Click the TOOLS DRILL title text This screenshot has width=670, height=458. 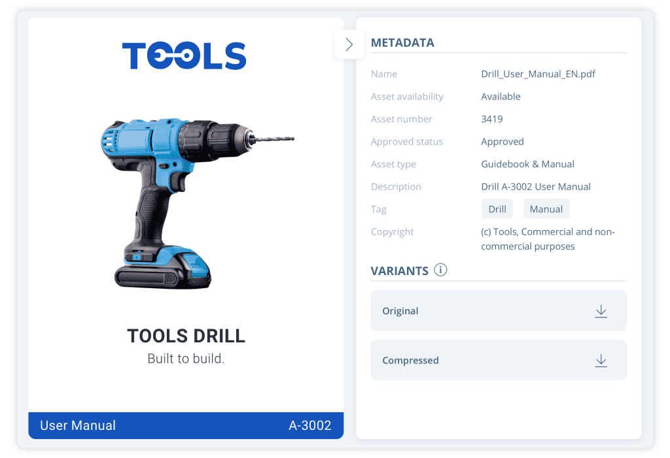coord(186,336)
